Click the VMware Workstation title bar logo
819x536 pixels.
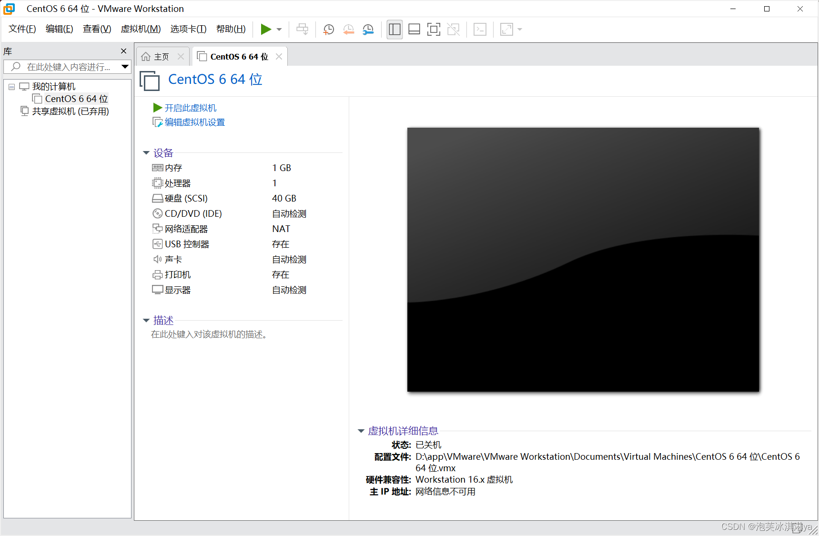click(x=10, y=9)
